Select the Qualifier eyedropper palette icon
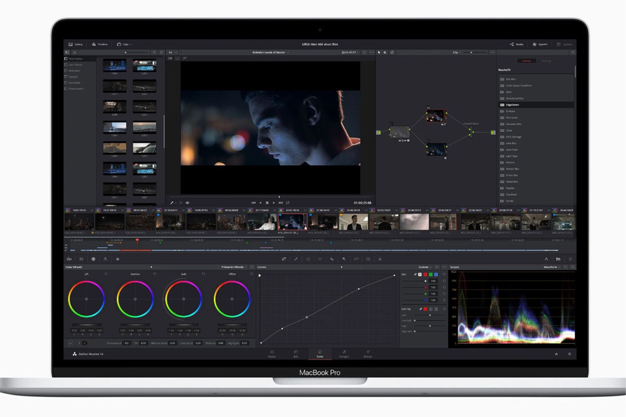Image resolution: width=626 pixels, height=417 pixels. tap(296, 259)
